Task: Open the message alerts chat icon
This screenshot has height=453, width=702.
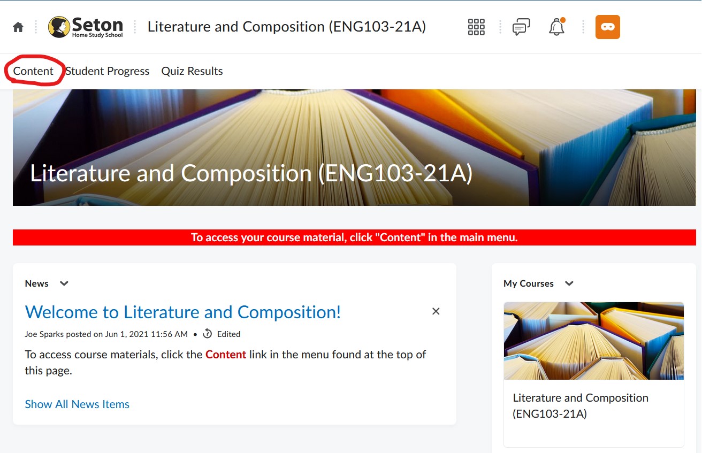Action: point(521,27)
